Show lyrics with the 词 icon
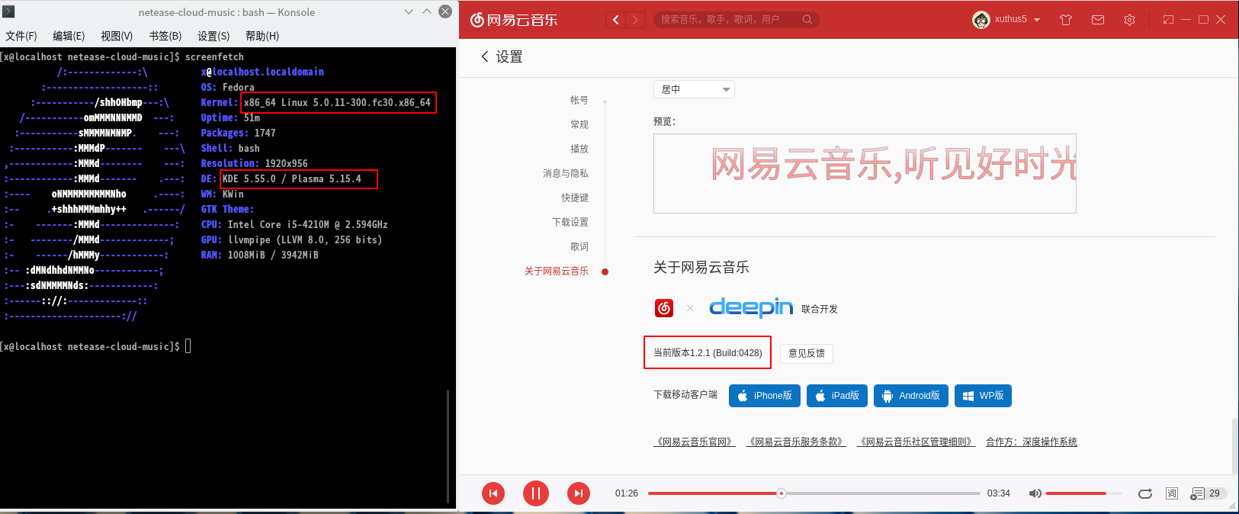Screen dimensions: 1239x514 pos(1172,493)
